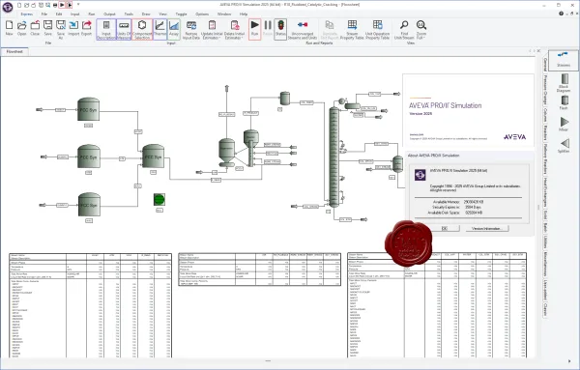Open Stream Property Table
This screenshot has height=370, width=580.
352,30
